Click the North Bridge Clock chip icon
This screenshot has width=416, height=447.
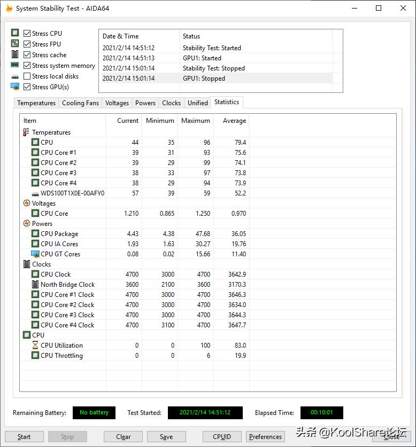point(35,284)
